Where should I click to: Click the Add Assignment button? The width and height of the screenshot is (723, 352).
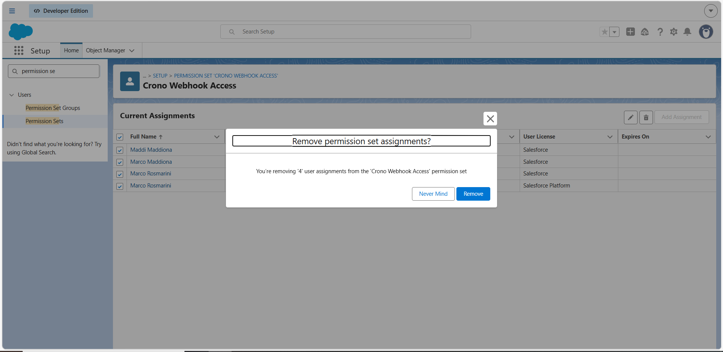coord(682,117)
